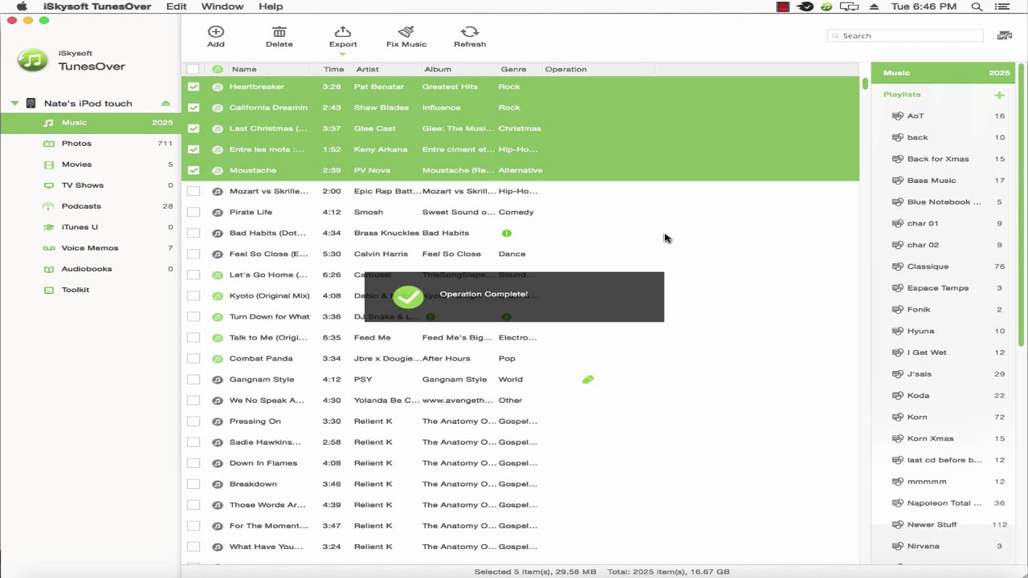Click the green tag on Gangnam Style row
This screenshot has width=1028, height=578.
pyautogui.click(x=588, y=380)
